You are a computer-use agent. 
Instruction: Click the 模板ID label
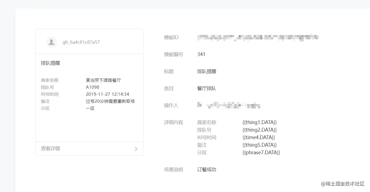tap(171, 37)
